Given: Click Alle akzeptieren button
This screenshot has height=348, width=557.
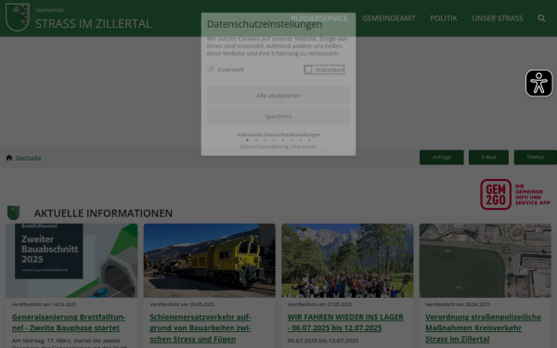Looking at the screenshot, I should pos(278,96).
